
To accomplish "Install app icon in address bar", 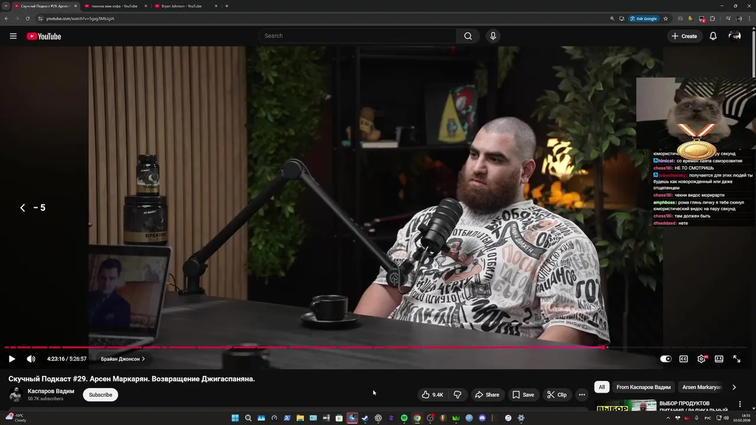I will click(622, 18).
